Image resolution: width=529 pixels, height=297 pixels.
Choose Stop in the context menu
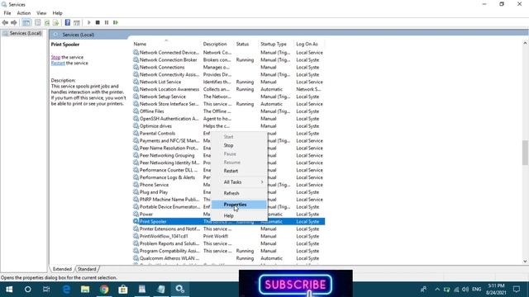pyautogui.click(x=239, y=145)
